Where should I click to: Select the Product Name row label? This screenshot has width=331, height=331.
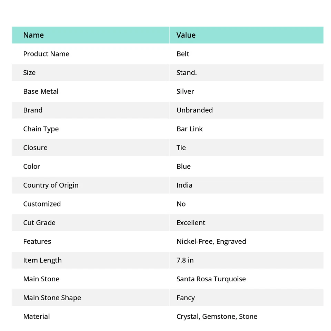tap(46, 54)
